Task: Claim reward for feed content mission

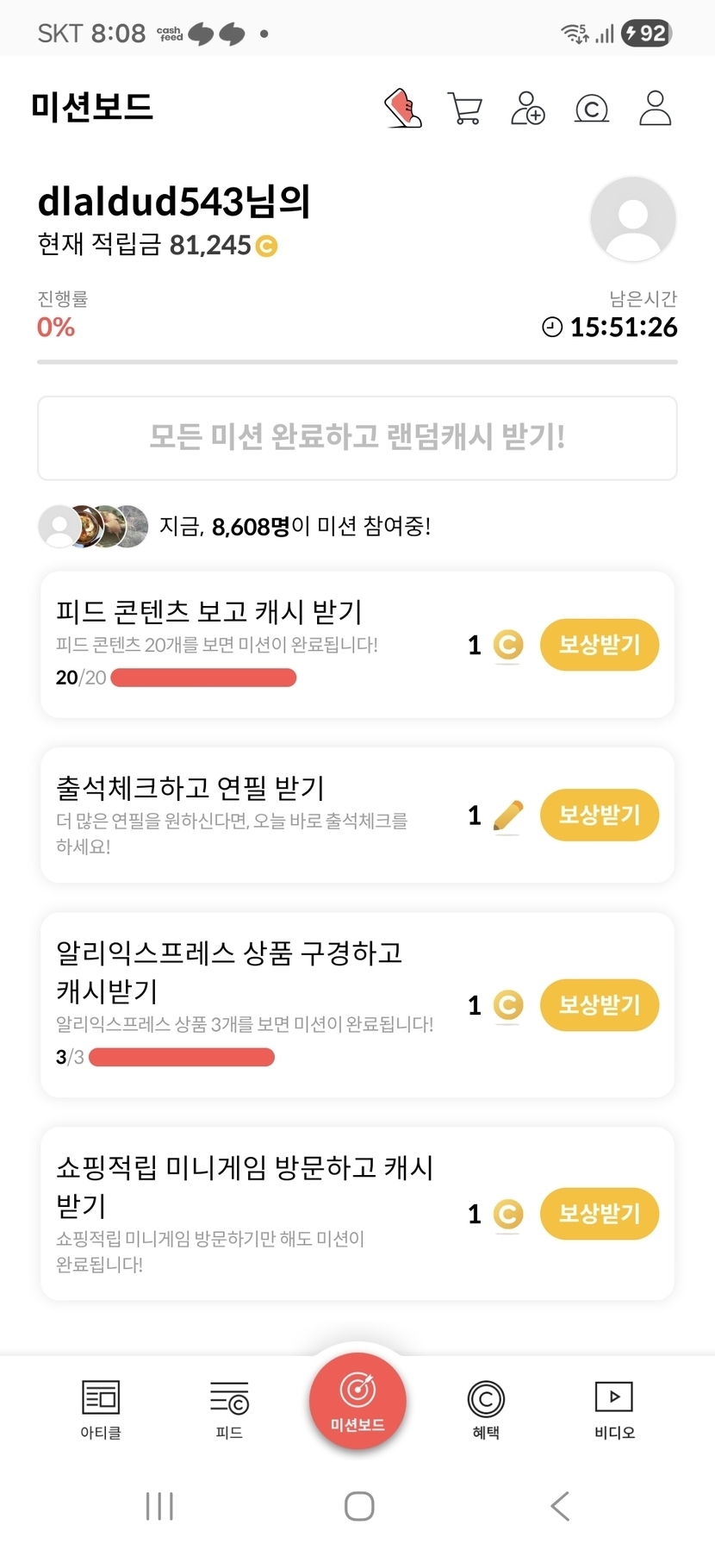Action: 599,645
